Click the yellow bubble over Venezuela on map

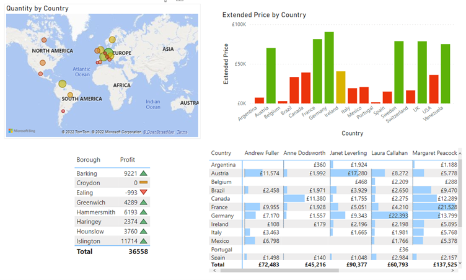[62, 84]
